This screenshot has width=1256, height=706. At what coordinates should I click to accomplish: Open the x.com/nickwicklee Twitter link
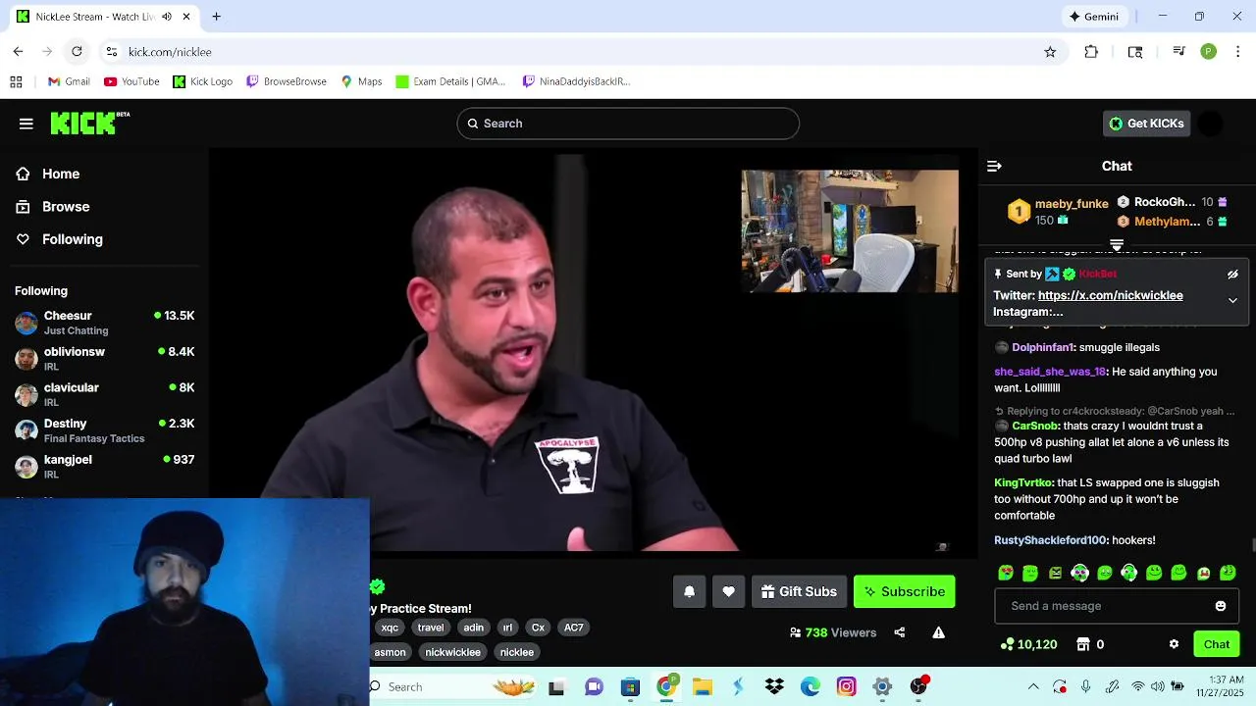point(1110,295)
